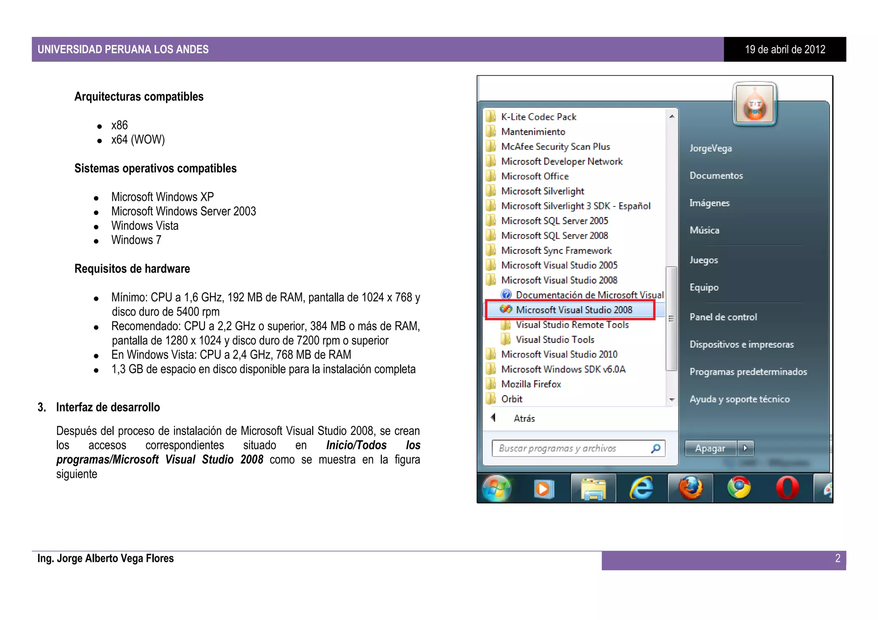Collapse Microsoft Visual Studio 2008 folder
The image size is (878, 620).
click(559, 280)
